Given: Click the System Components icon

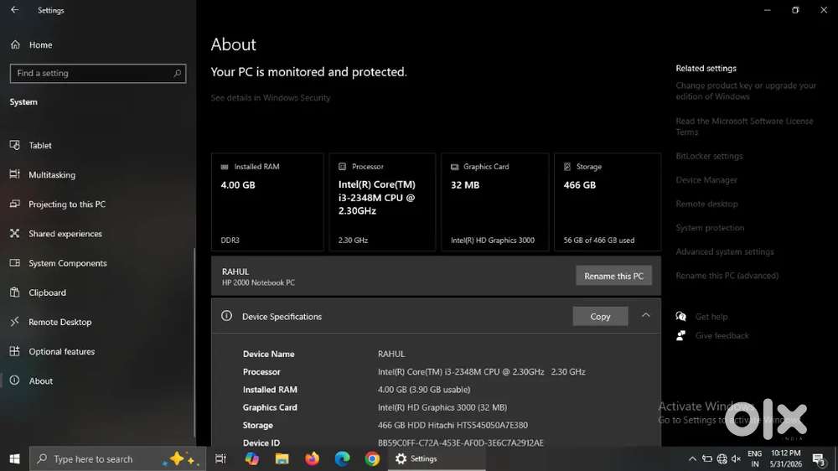Looking at the screenshot, I should pos(14,262).
